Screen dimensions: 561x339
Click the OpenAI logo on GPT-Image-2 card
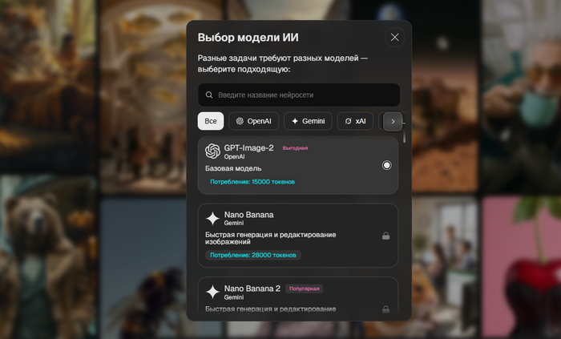pyautogui.click(x=212, y=151)
